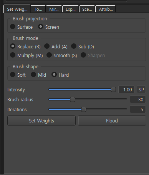This screenshot has height=175, width=149.
Task: Click the Intensity slider handle
Action: (x=113, y=89)
